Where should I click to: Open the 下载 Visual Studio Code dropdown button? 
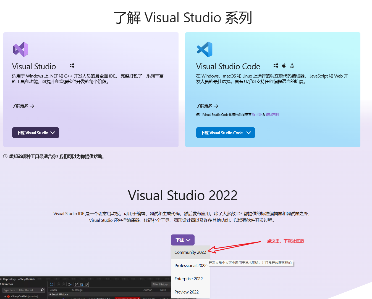click(x=226, y=133)
